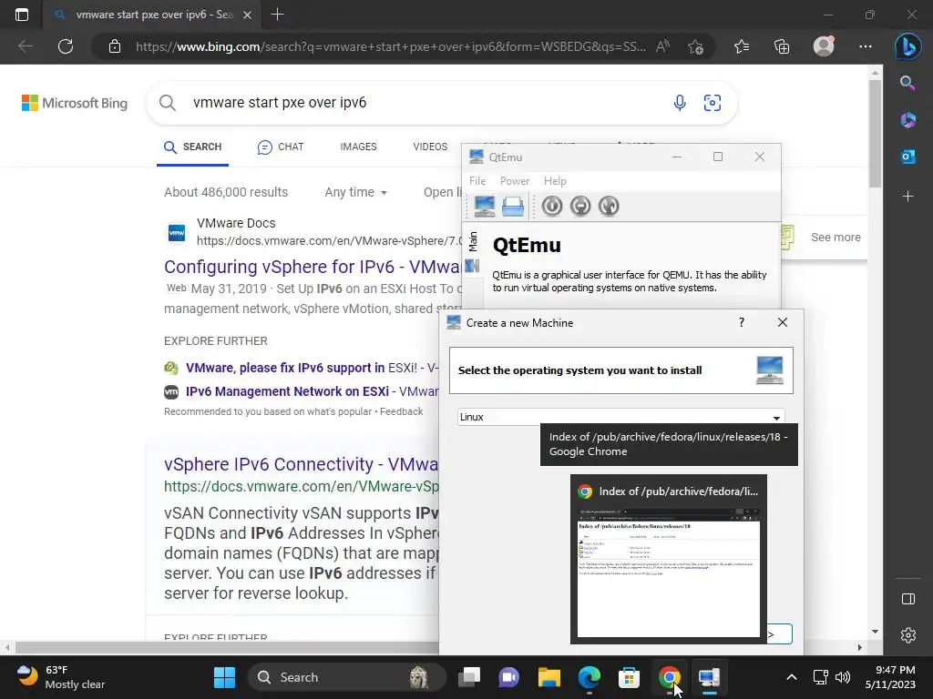The width and height of the screenshot is (933, 699).
Task: Show hidden system tray icons chevron
Action: (x=792, y=677)
